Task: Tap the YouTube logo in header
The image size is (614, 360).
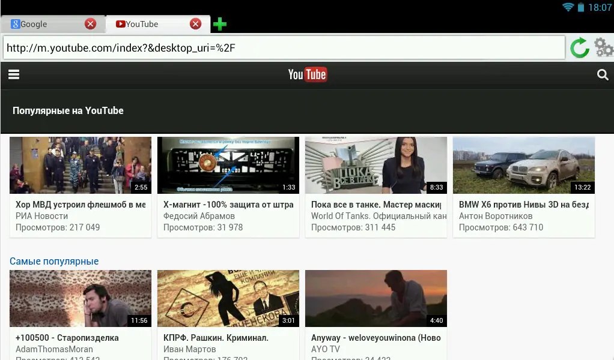Action: pyautogui.click(x=308, y=74)
